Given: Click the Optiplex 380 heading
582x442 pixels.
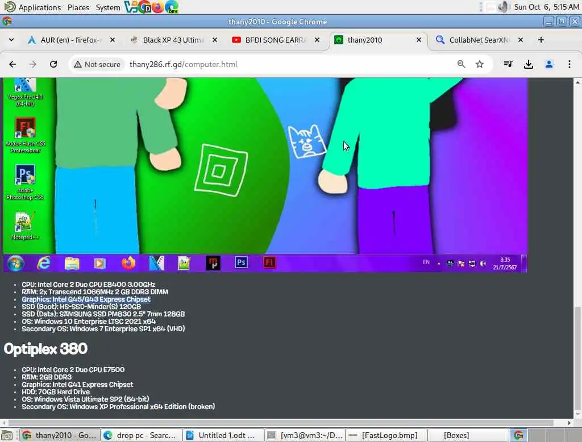Looking at the screenshot, I should [45, 349].
